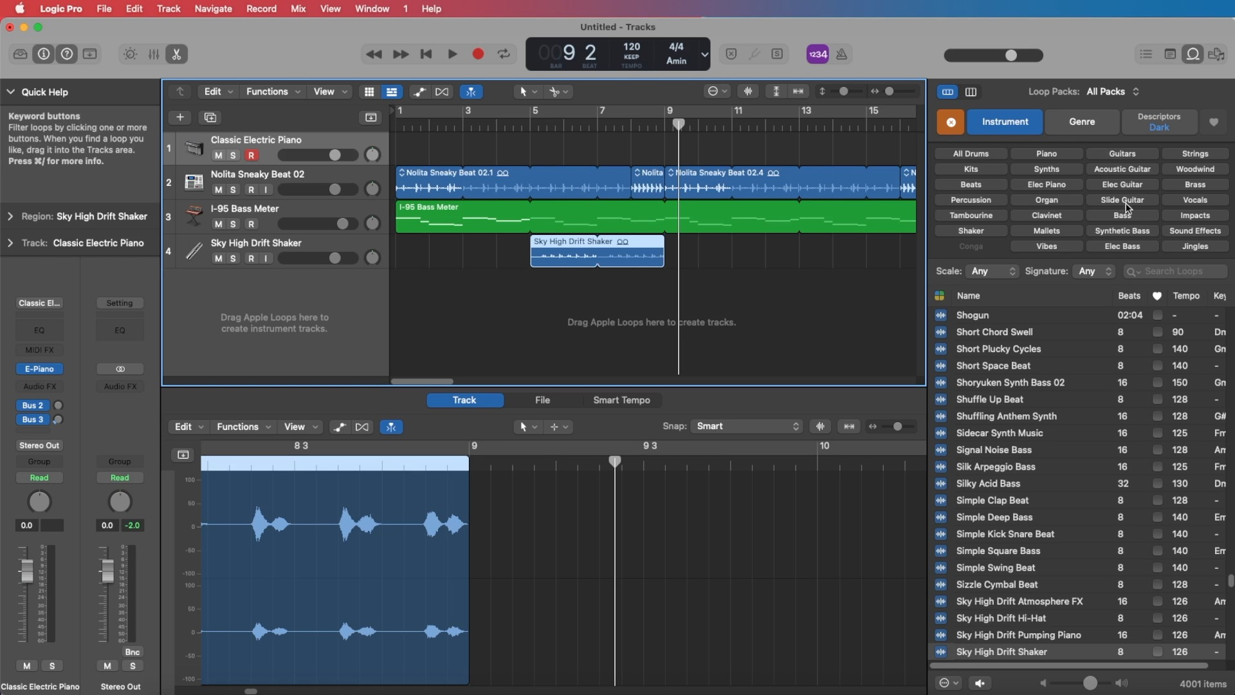The height and width of the screenshot is (695, 1235).
Task: Toggle input monitoring on Sky High Drift Shaker
Action: [266, 259]
